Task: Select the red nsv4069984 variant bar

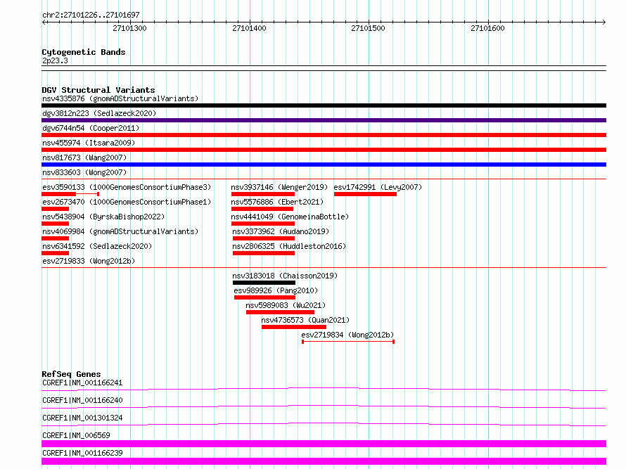Action: tap(55, 238)
